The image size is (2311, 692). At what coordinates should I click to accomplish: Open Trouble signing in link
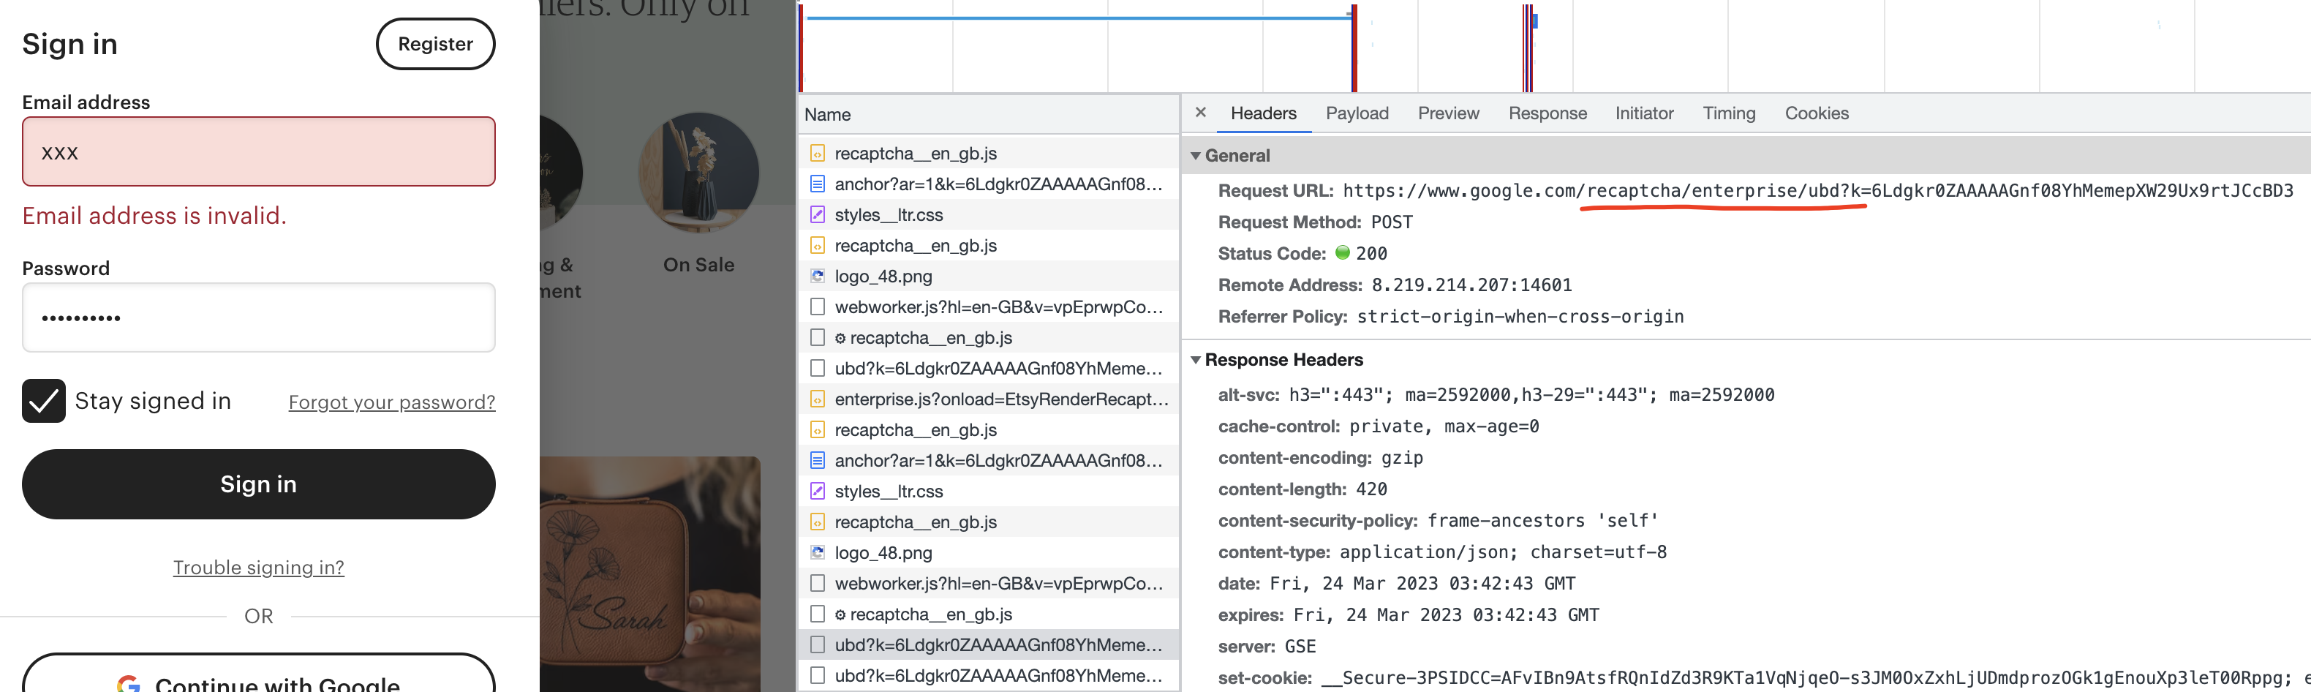coord(258,567)
